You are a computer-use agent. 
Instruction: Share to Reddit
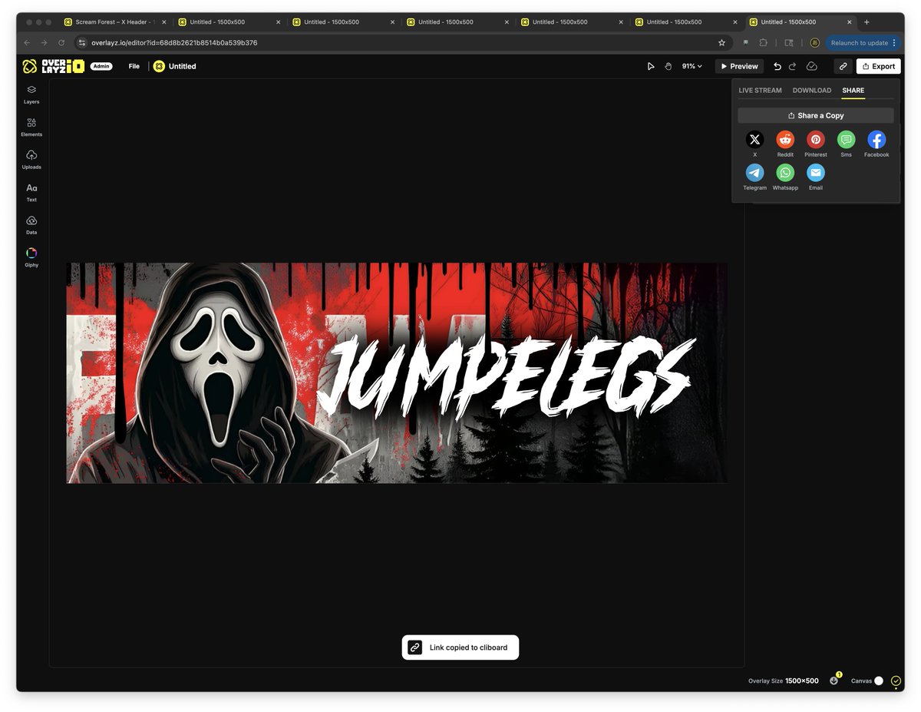785,139
